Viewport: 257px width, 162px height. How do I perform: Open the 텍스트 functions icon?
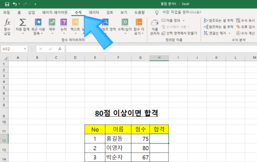coord(75,22)
